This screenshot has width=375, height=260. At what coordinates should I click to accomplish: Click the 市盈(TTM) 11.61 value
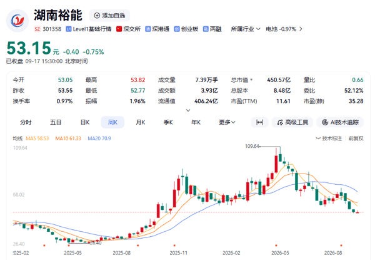[x=283, y=101]
